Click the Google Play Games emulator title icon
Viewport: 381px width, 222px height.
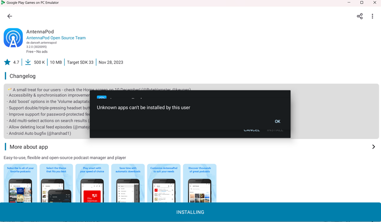3,2
